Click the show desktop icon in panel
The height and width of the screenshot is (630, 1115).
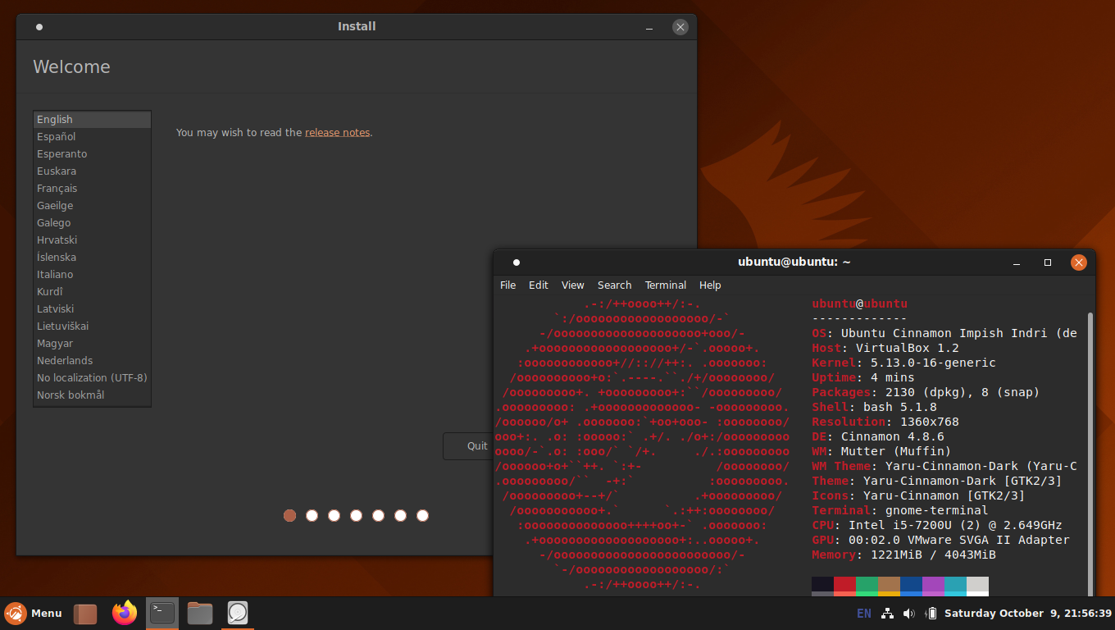pyautogui.click(x=85, y=614)
